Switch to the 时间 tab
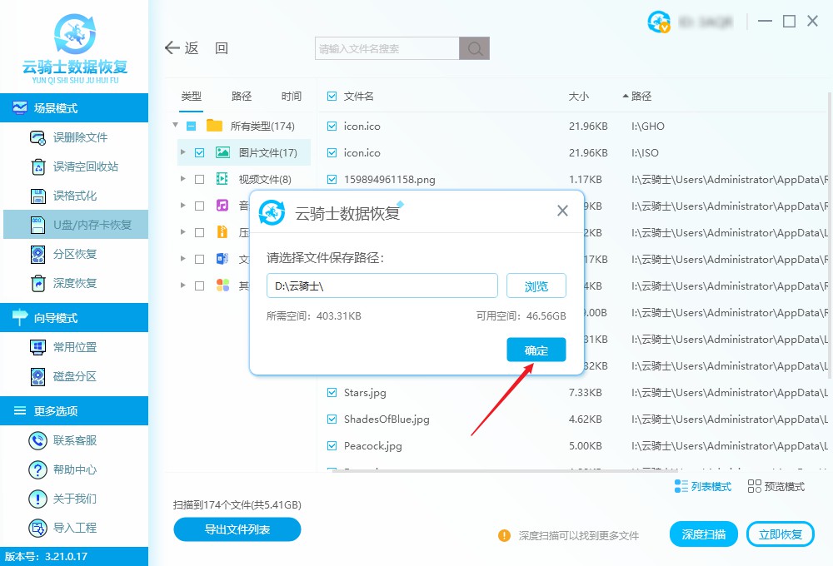 pyautogui.click(x=291, y=96)
